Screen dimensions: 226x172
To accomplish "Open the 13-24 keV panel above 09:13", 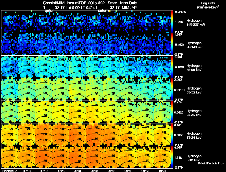I will pos(27,134).
